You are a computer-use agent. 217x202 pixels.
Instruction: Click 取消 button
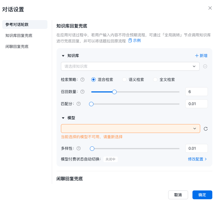coord(178,195)
